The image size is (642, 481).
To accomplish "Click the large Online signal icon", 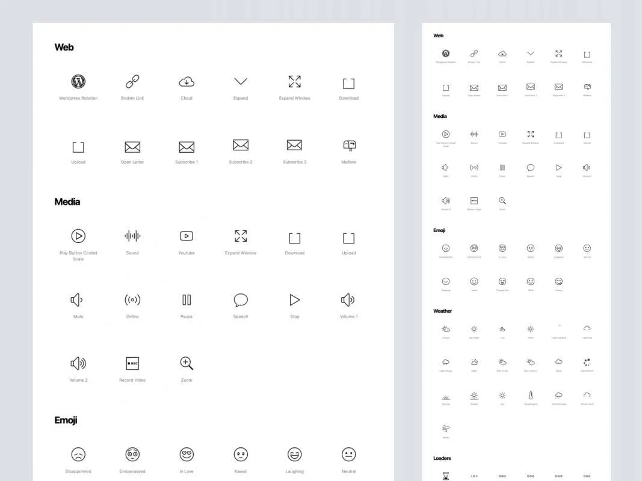I will pos(132,299).
